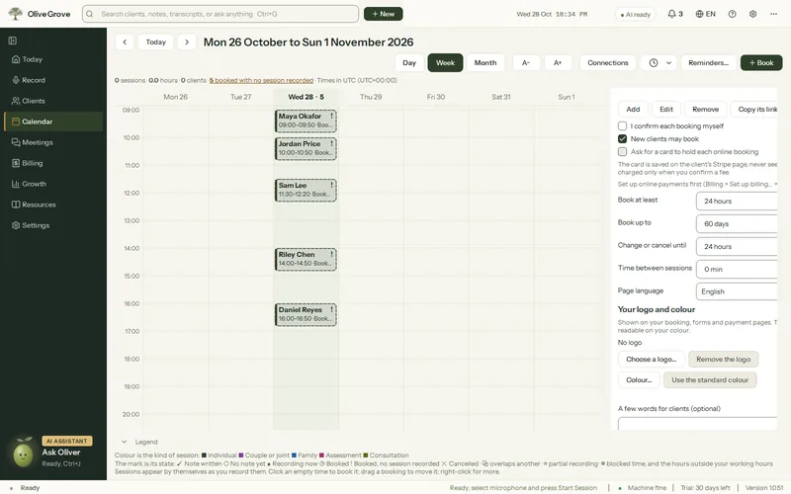Image resolution: width=791 pixels, height=494 pixels.
Task: Open the Today home icon
Action: coord(16,59)
